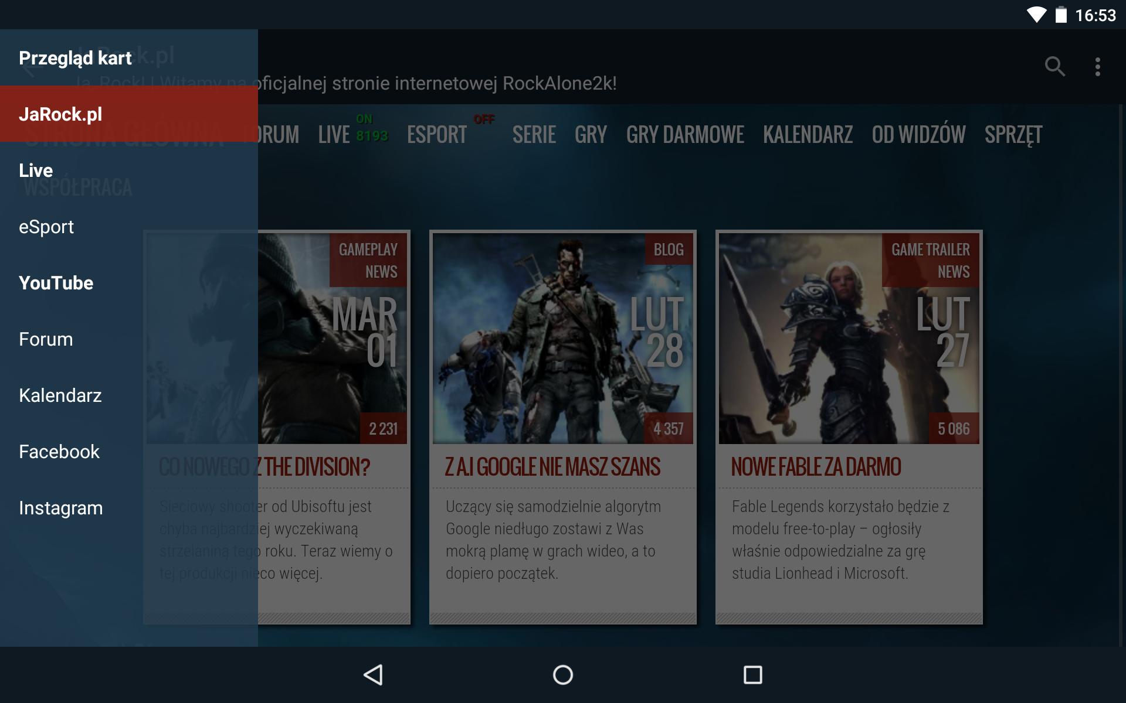Screen dimensions: 1126x703
Task: Open Live from the drawer
Action: pyautogui.click(x=129, y=170)
